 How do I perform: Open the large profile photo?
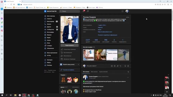[x=69, y=29]
